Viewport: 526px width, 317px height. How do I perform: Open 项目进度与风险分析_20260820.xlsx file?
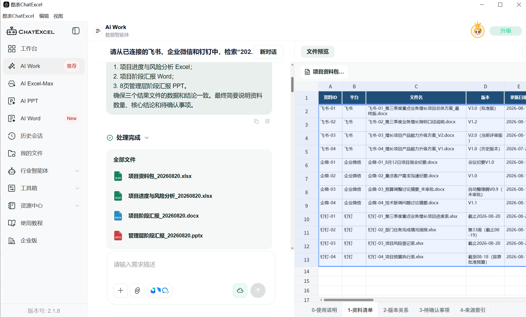click(x=170, y=196)
